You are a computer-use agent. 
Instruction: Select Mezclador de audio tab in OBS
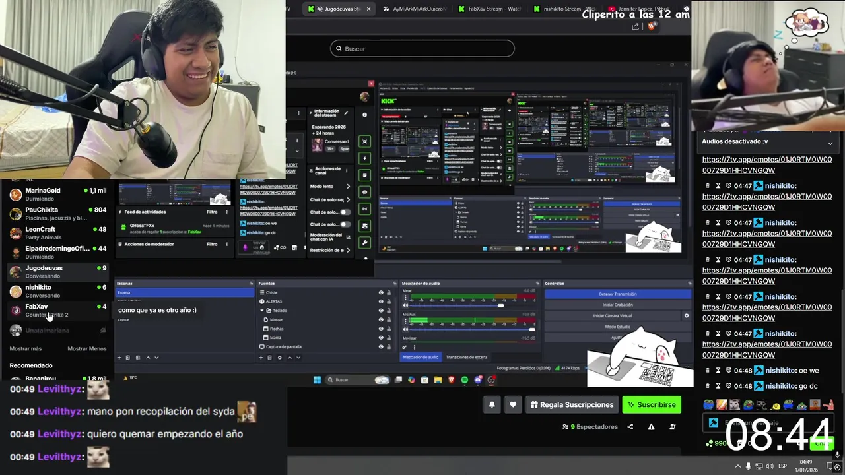click(421, 357)
